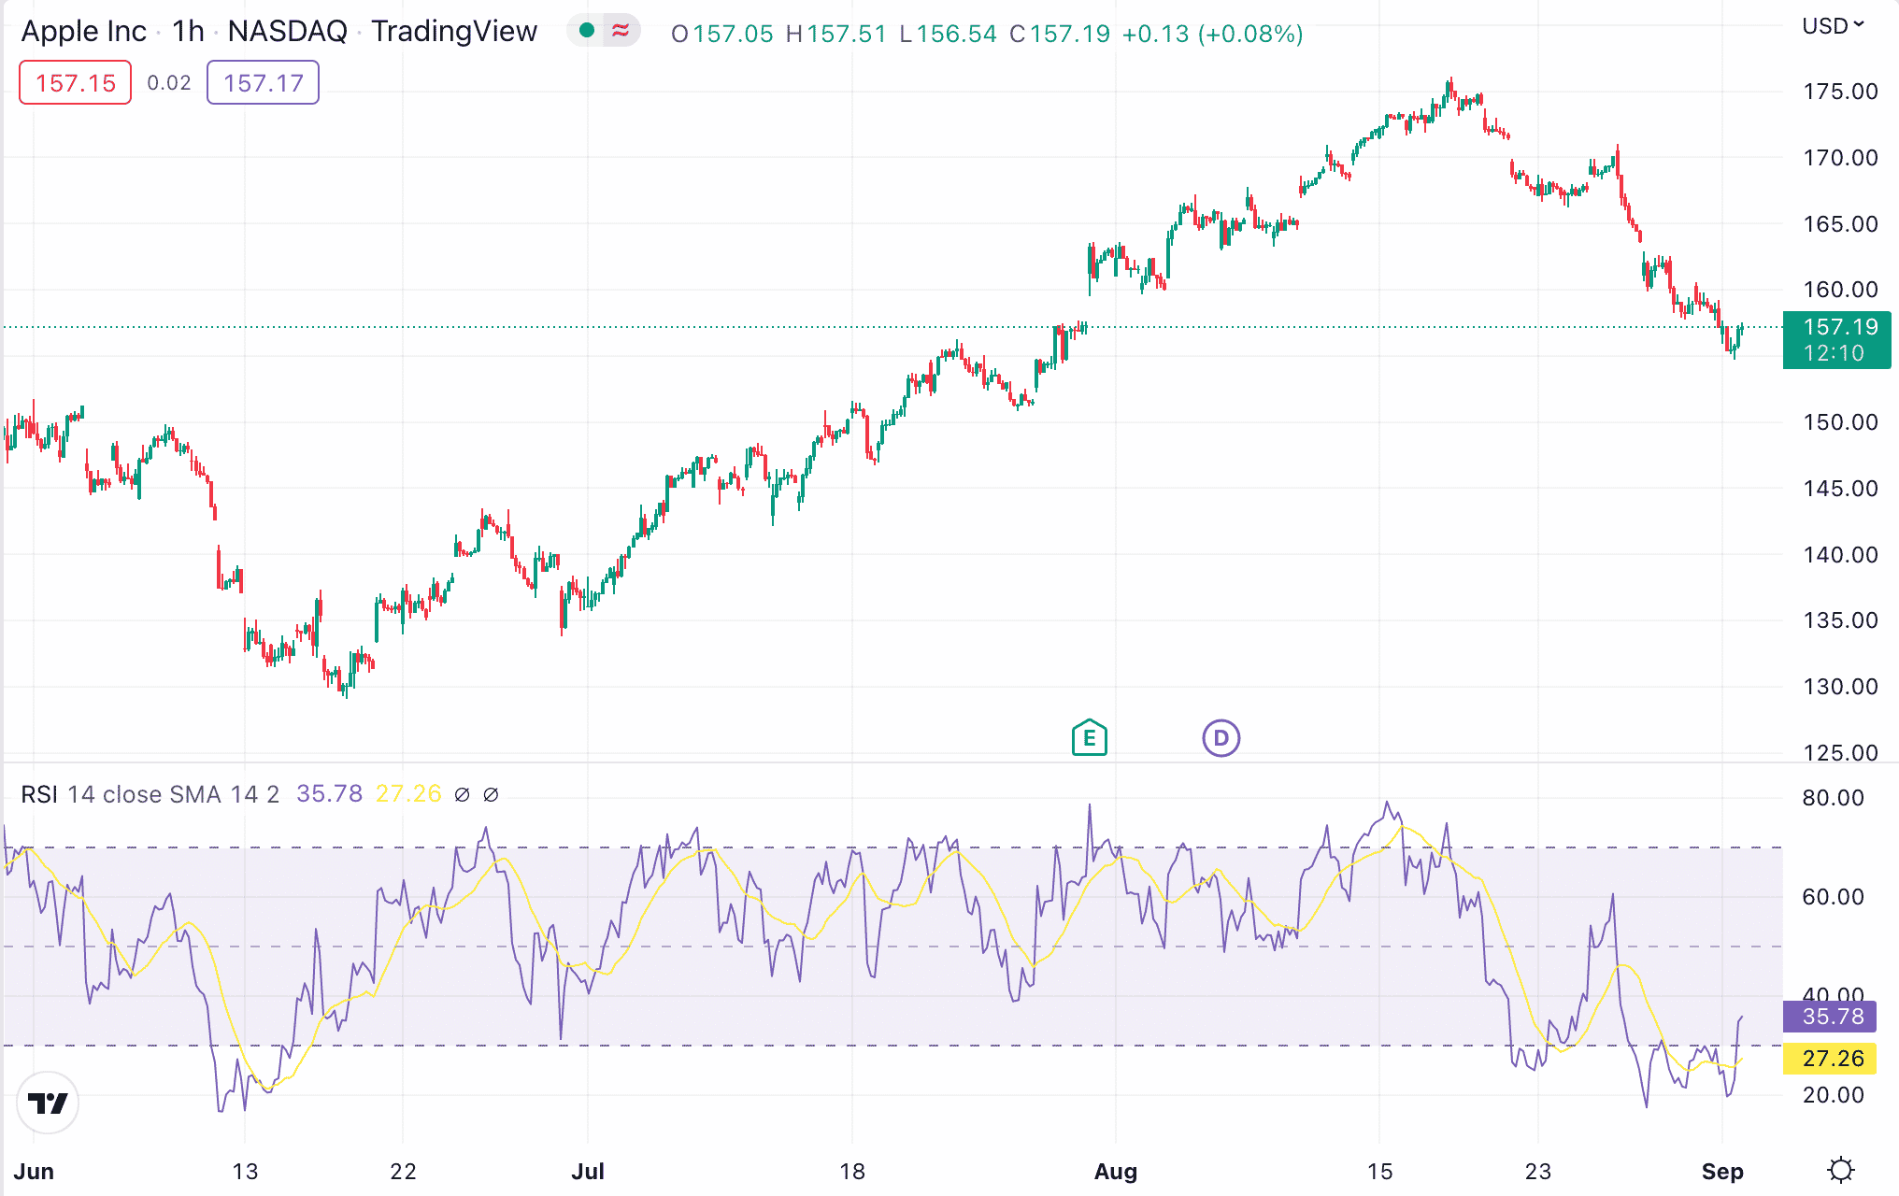1899x1196 pixels.
Task: Click the red sell price 157.15 button
Action: (x=75, y=83)
